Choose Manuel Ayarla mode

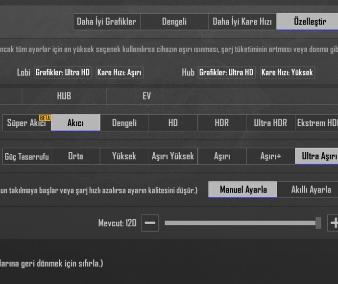tap(242, 189)
